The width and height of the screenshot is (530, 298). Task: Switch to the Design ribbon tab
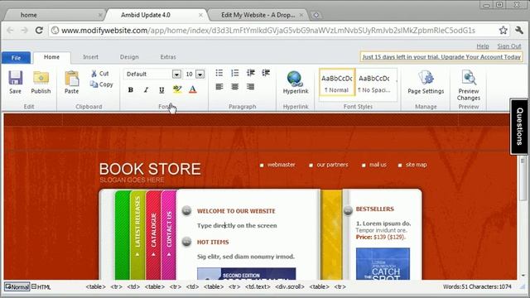coord(129,57)
